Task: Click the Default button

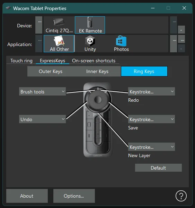Action: coord(158,168)
